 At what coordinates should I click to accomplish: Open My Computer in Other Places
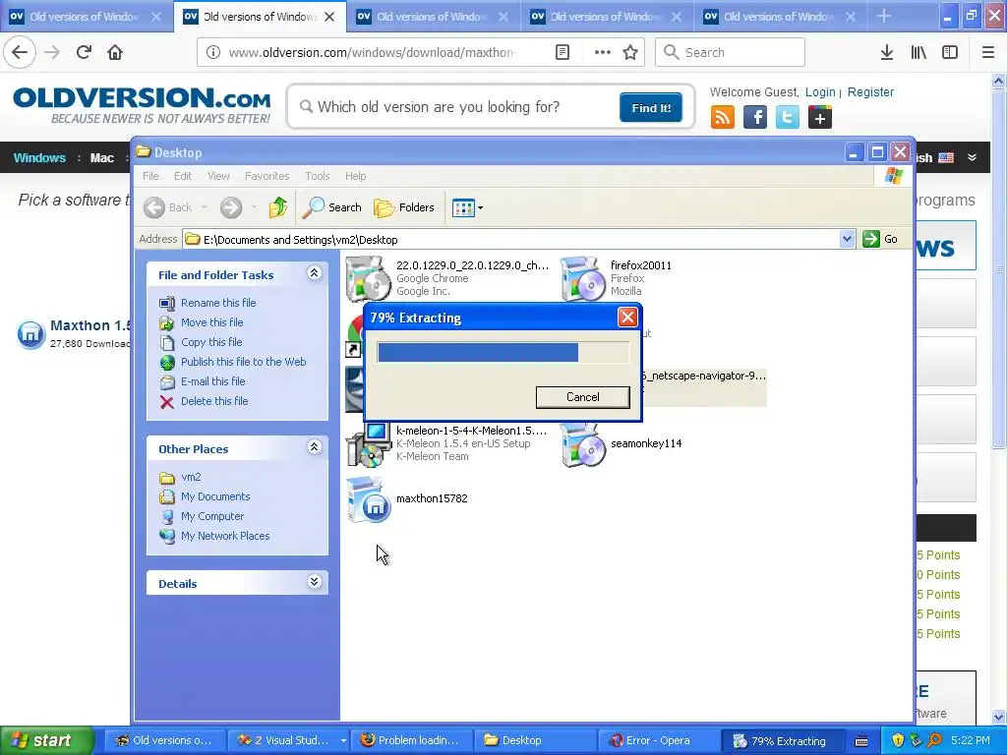point(212,516)
